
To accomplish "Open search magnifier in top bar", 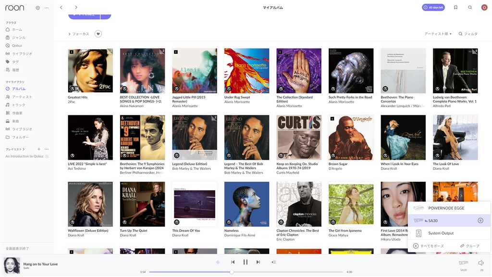I will coord(470,8).
